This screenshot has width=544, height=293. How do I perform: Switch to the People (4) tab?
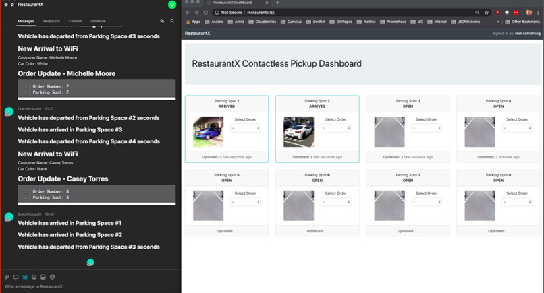click(x=52, y=21)
